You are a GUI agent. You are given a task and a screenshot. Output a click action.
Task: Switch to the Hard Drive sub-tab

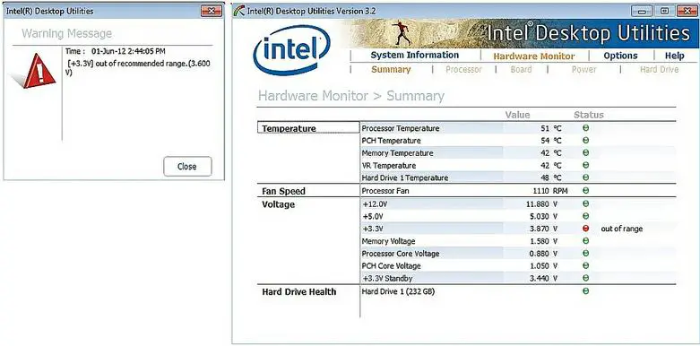(660, 70)
